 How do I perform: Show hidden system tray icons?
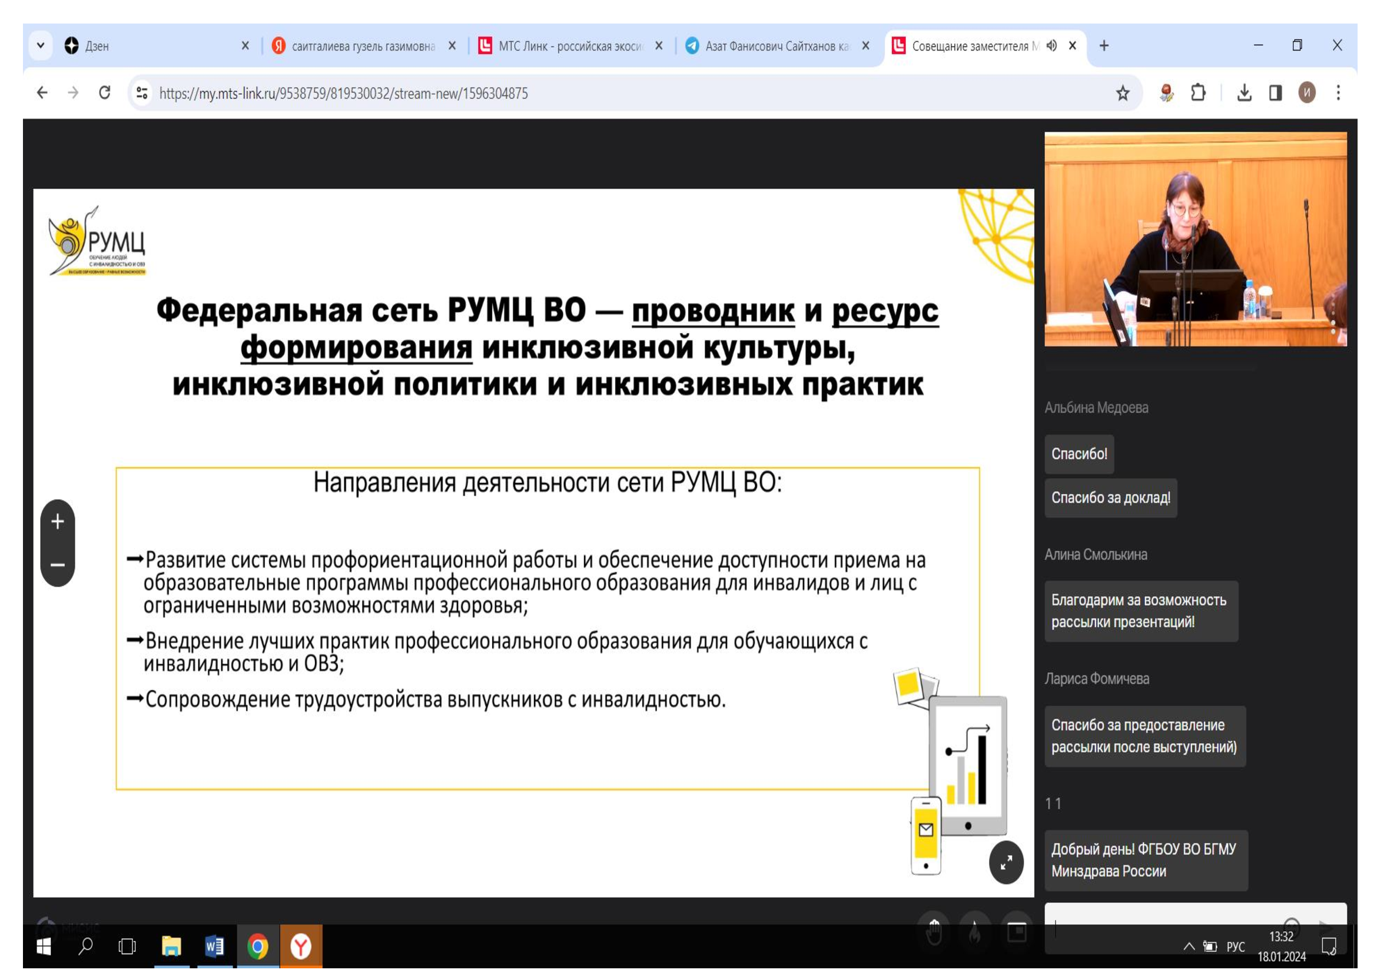[1189, 946]
